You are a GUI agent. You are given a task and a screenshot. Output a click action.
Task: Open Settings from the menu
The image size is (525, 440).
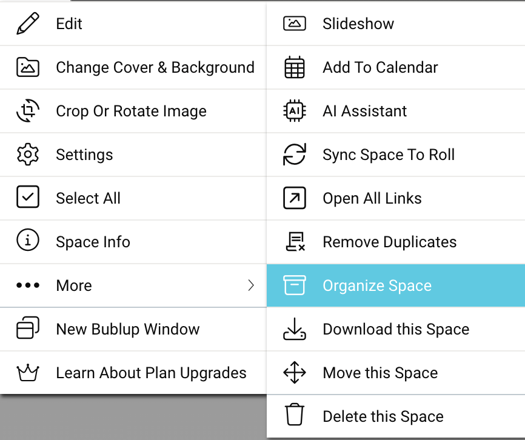[84, 155]
